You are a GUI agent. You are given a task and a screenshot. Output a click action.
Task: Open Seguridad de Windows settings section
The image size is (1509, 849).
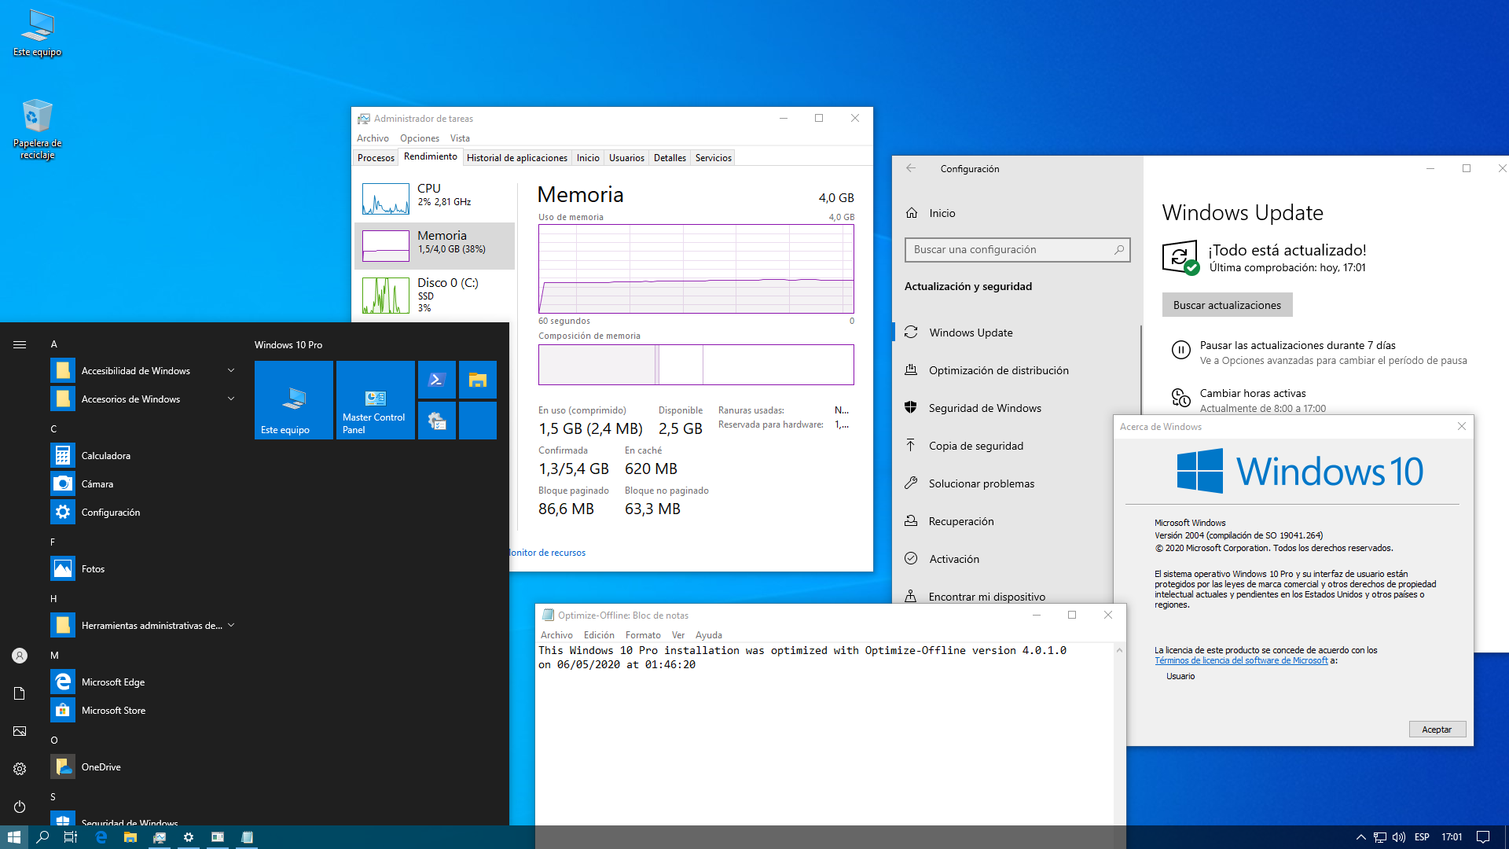coord(984,408)
